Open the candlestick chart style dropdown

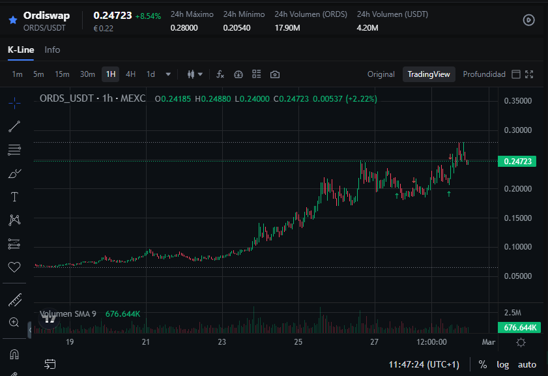(x=195, y=74)
